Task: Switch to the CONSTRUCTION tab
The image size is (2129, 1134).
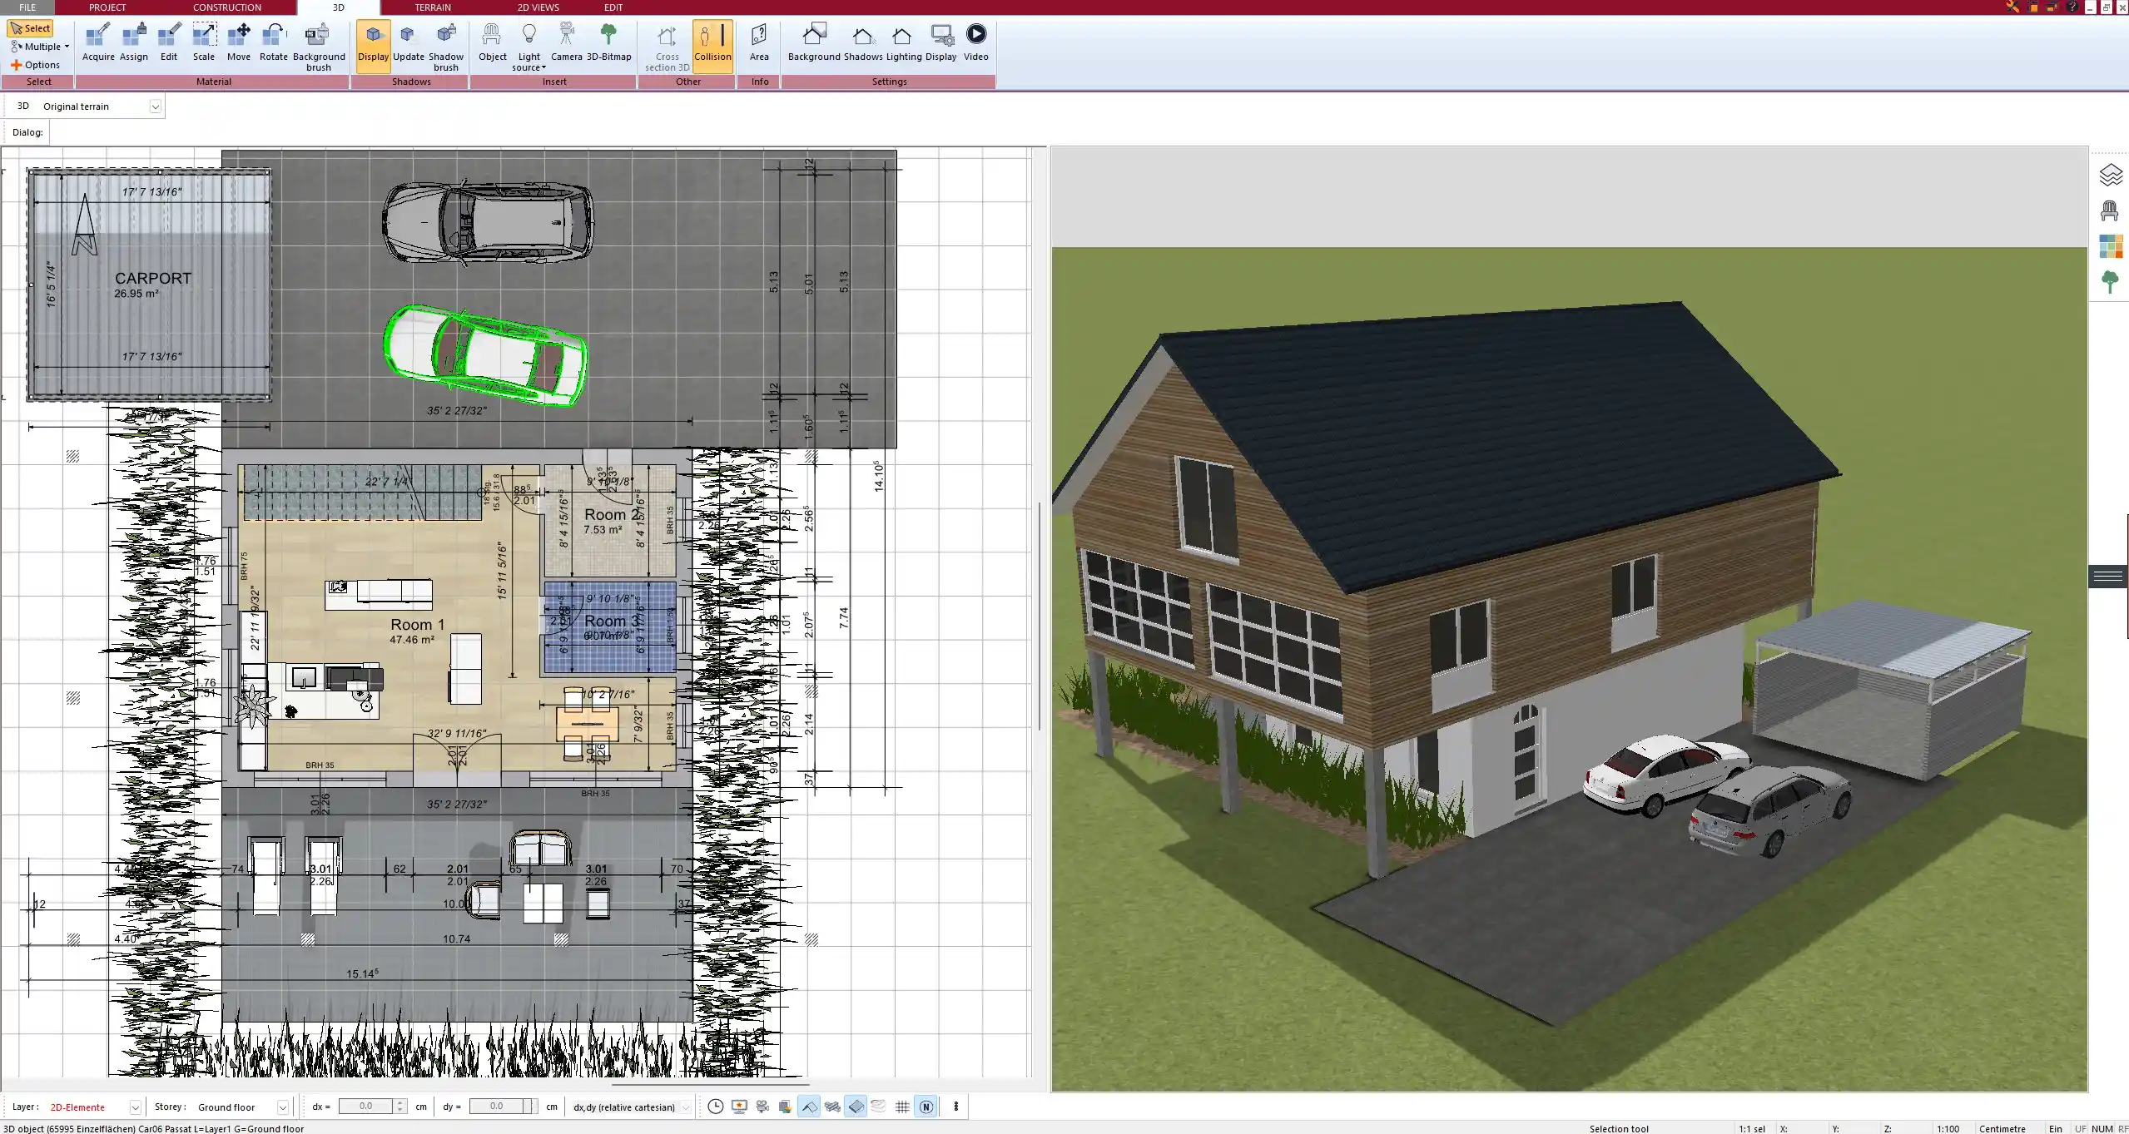Action: pos(226,7)
